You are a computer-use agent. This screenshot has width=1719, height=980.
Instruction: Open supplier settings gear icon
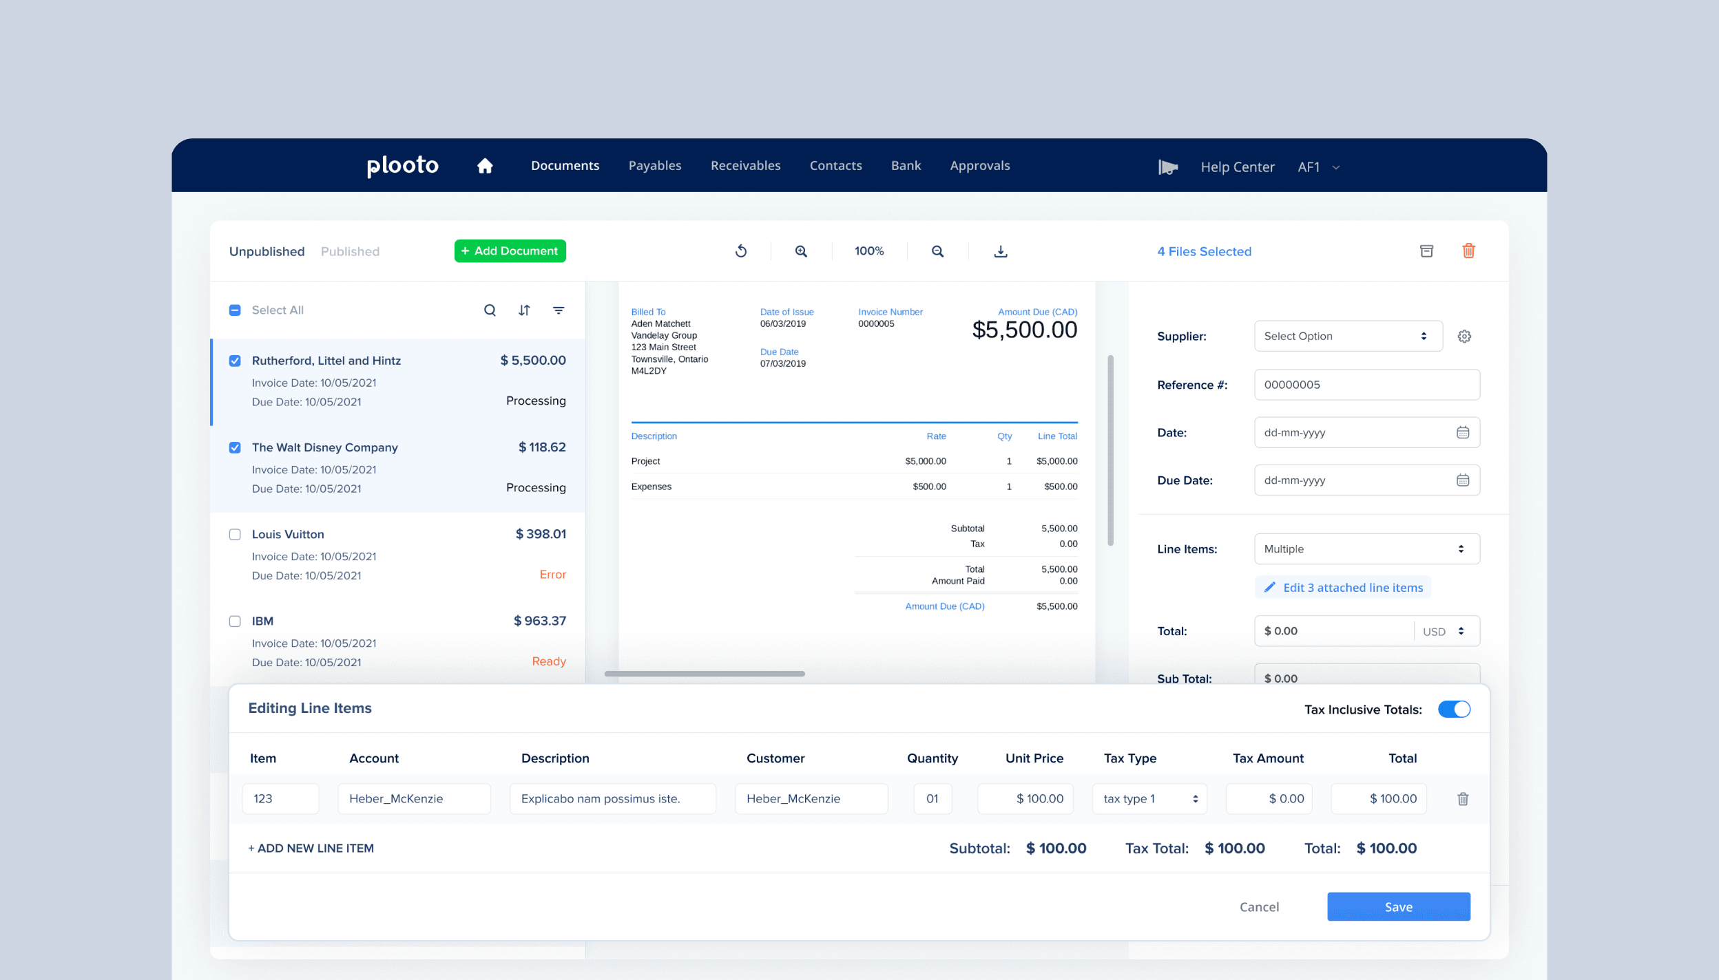[1464, 337]
